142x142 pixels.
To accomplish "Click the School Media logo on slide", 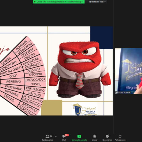I will pos(84,109).
